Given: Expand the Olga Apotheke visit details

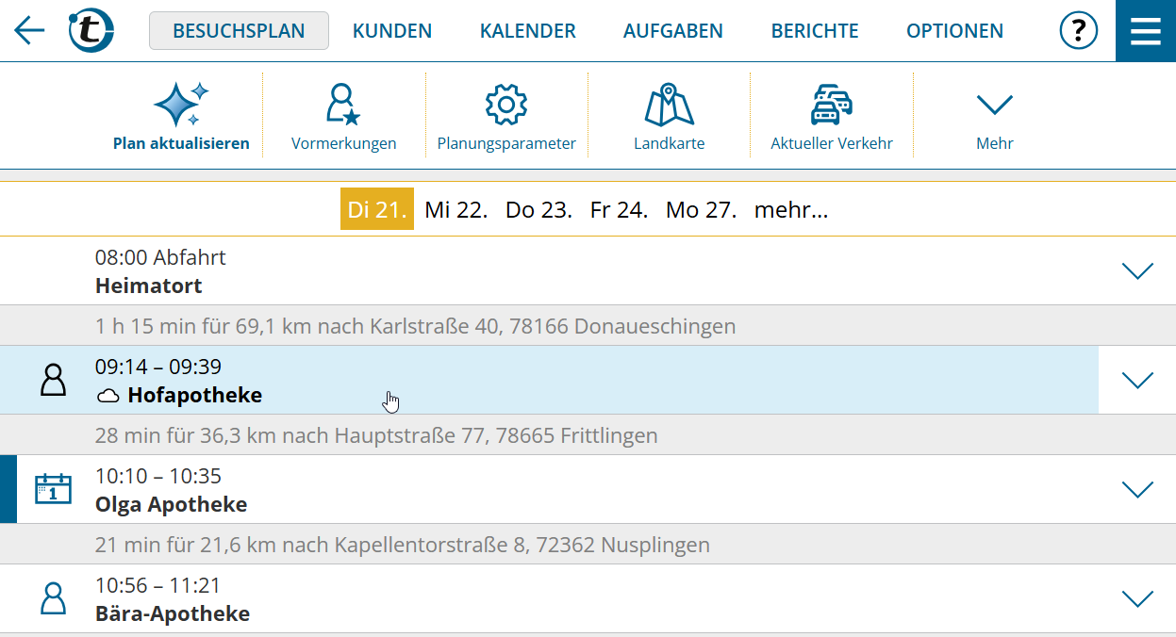Looking at the screenshot, I should coord(1137,489).
